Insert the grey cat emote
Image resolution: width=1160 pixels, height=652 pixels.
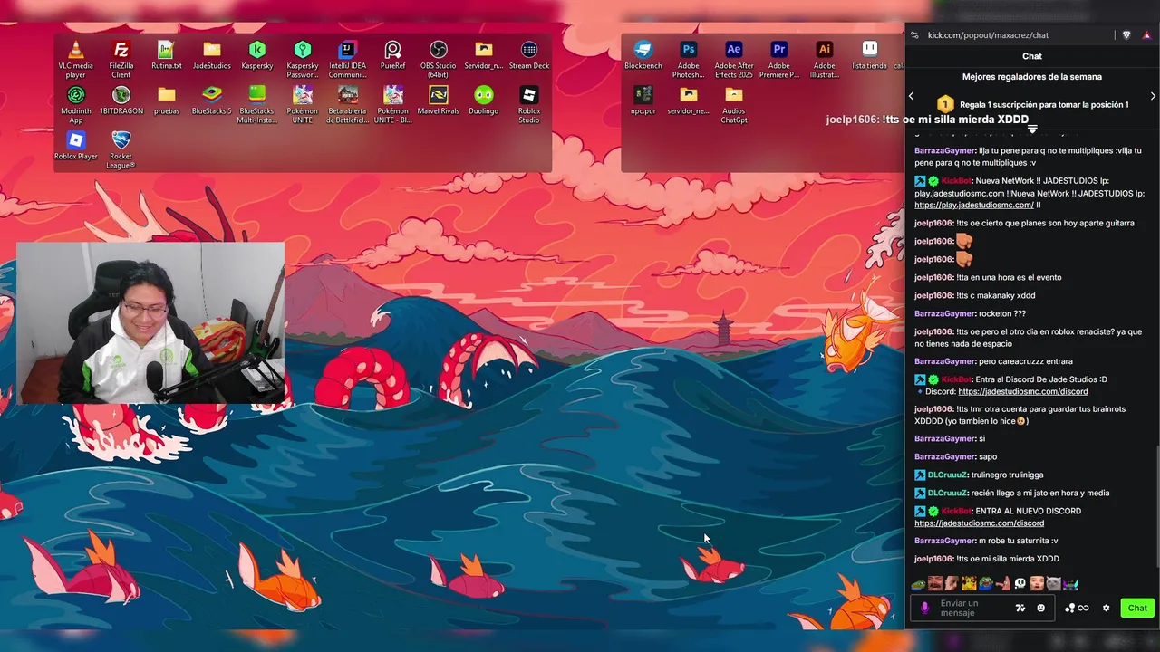pos(1054,584)
